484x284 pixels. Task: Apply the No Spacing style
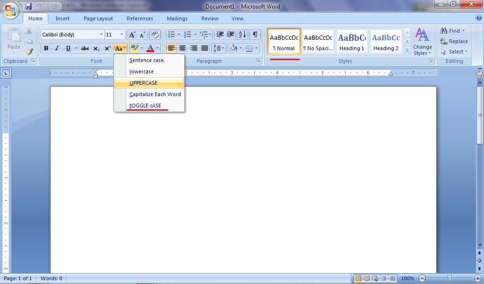point(318,41)
